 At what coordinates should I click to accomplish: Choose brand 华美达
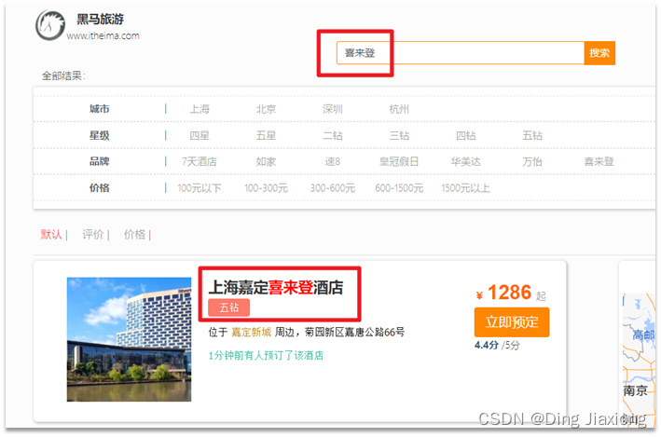coord(466,161)
